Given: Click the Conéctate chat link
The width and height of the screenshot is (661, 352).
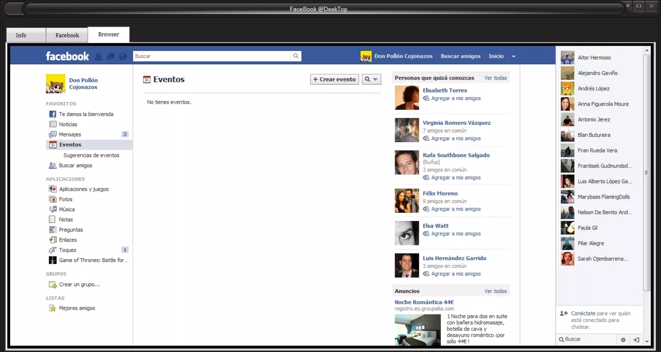Looking at the screenshot, I should 583,314.
